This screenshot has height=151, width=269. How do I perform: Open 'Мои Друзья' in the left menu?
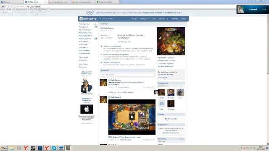[x=83, y=27]
